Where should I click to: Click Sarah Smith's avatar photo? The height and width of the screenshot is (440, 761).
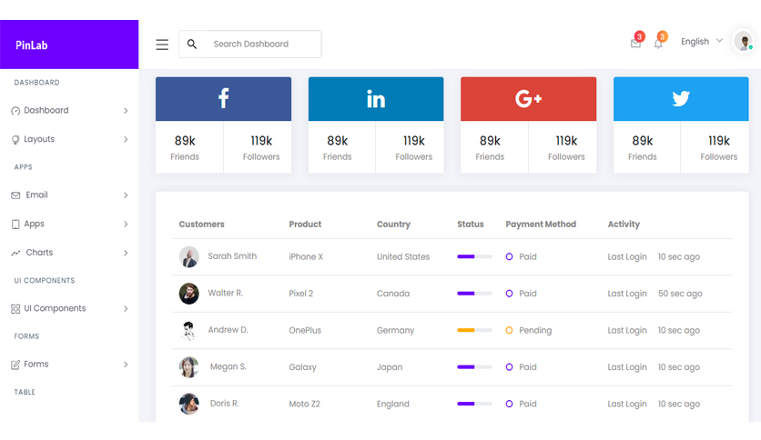[188, 257]
